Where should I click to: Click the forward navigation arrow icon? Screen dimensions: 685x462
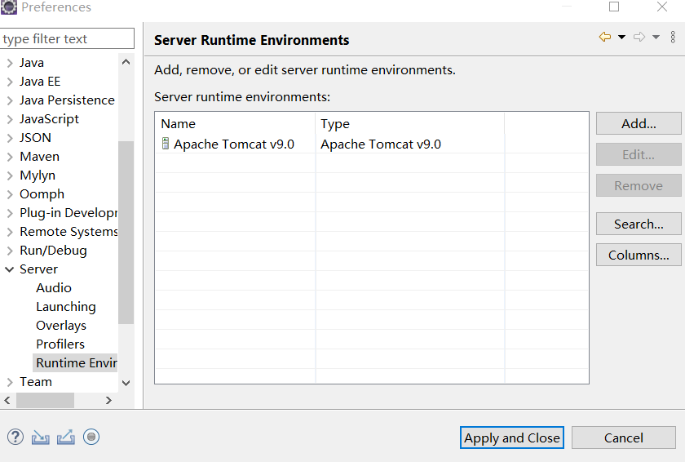pyautogui.click(x=639, y=38)
